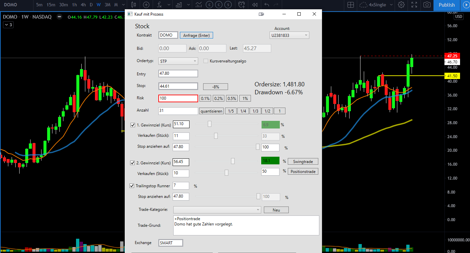Open the chart settings gear

point(401,5)
